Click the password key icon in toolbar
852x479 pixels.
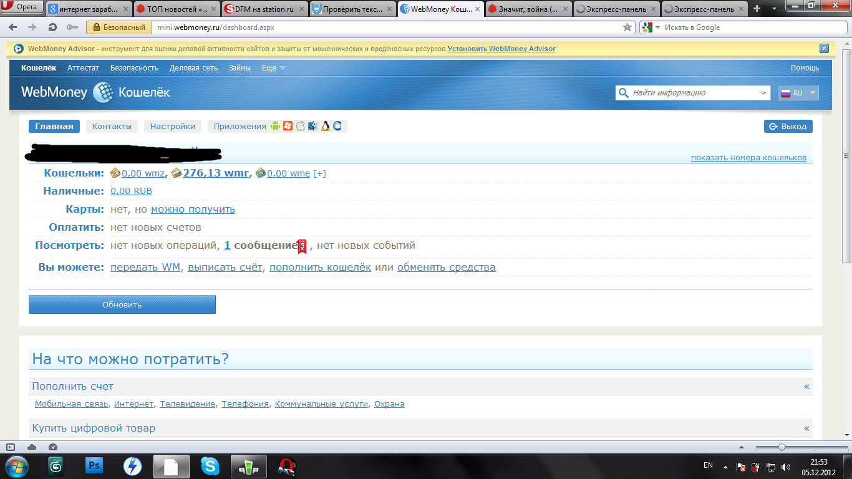(72, 27)
